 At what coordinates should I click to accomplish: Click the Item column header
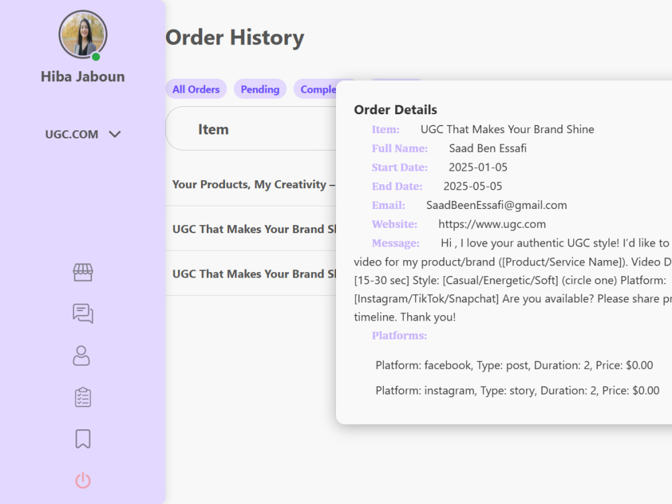tap(213, 129)
